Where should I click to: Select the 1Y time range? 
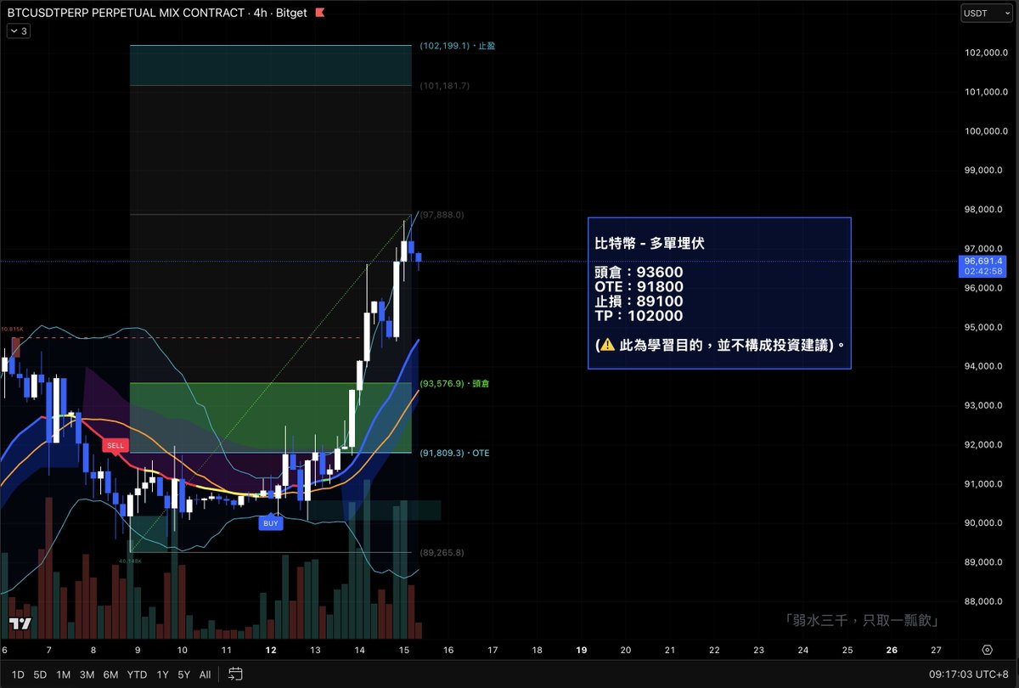tap(162, 674)
